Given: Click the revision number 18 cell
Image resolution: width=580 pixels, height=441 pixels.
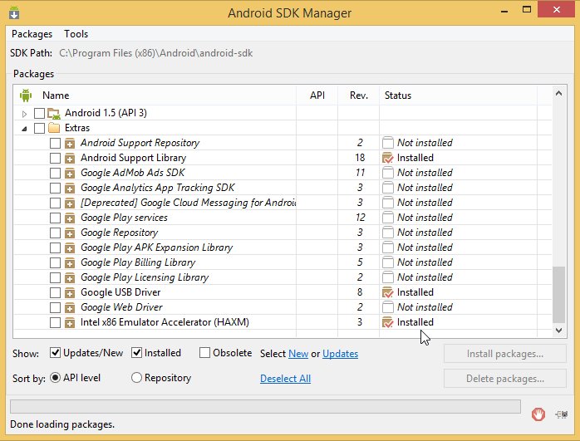Looking at the screenshot, I should point(360,158).
